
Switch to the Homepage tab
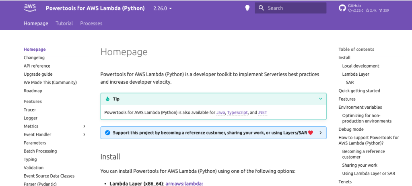pos(36,23)
